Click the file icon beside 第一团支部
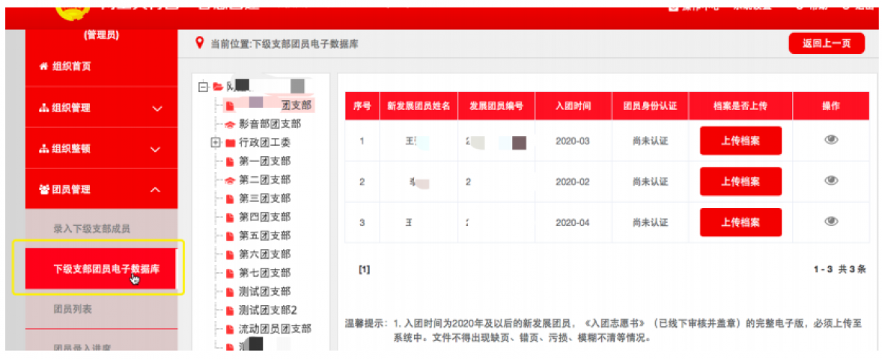Image resolution: width=882 pixels, height=359 pixels. pos(230,162)
